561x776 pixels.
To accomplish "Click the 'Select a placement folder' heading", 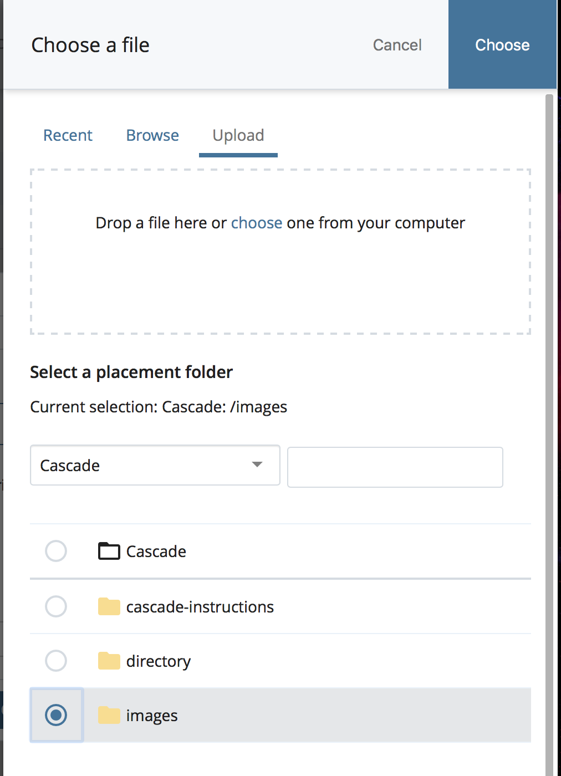I will (x=131, y=372).
